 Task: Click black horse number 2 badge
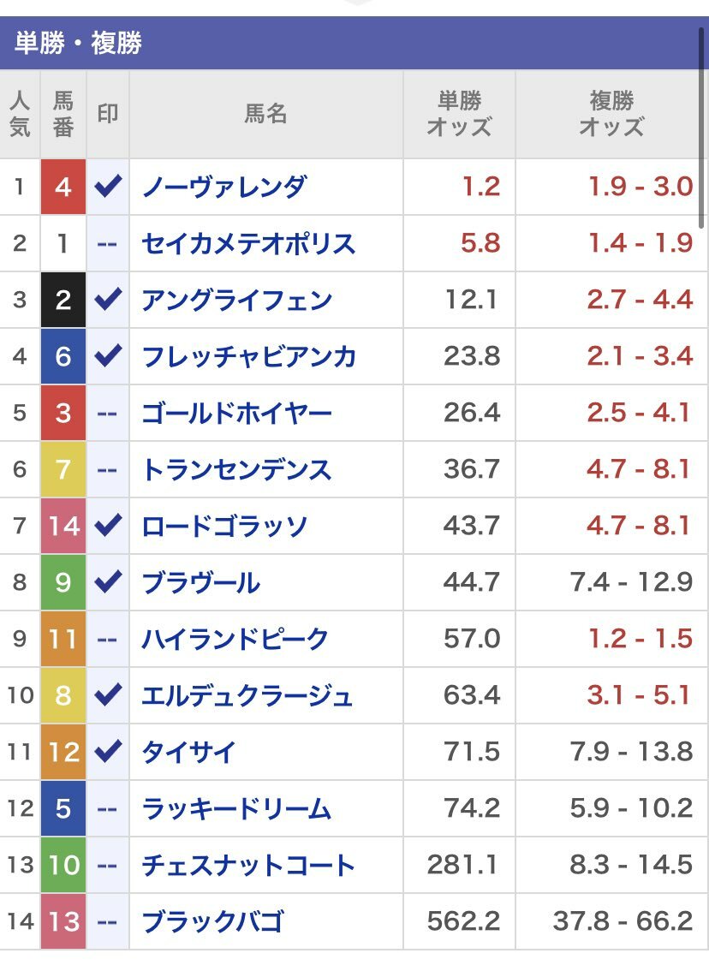pos(63,300)
